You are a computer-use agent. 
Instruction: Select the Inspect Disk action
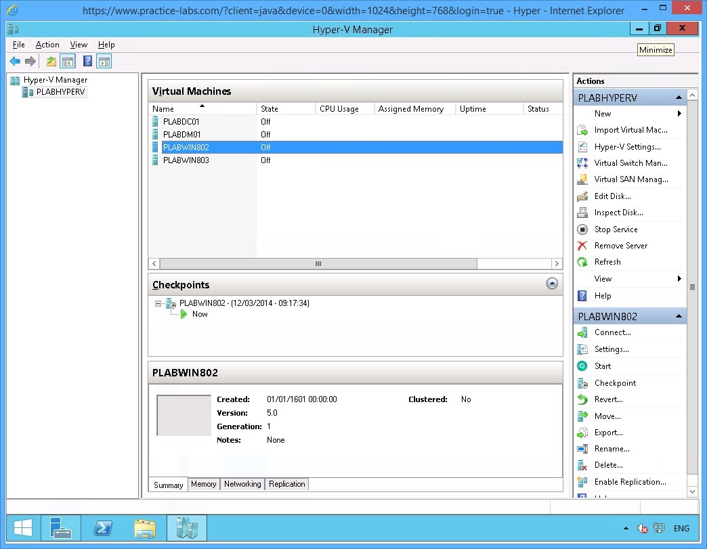[x=618, y=212]
